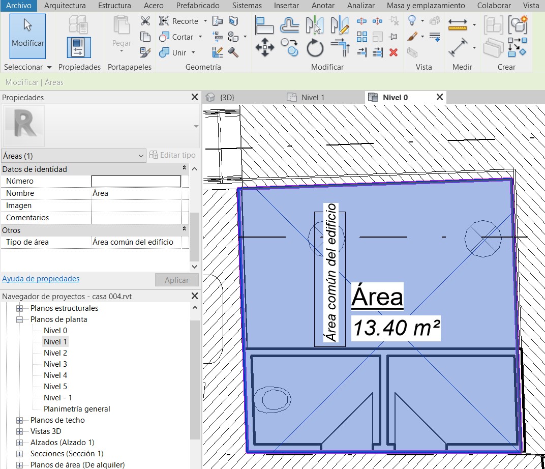Collapse the Datos de identidad section
The image size is (545, 469).
(x=184, y=169)
